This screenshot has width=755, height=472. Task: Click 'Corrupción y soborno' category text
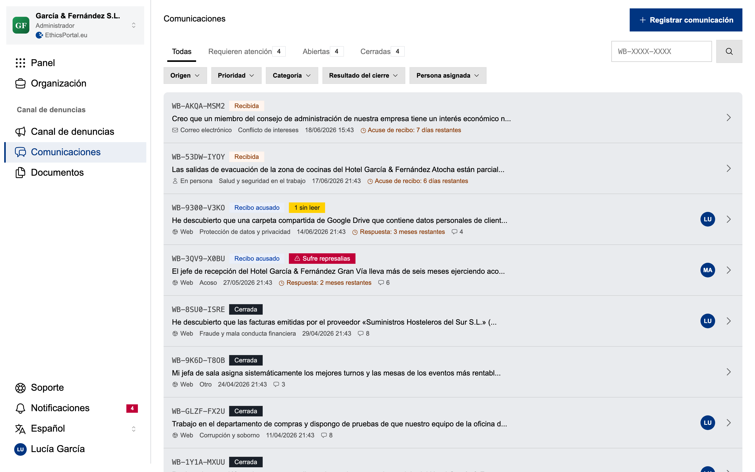pos(229,436)
